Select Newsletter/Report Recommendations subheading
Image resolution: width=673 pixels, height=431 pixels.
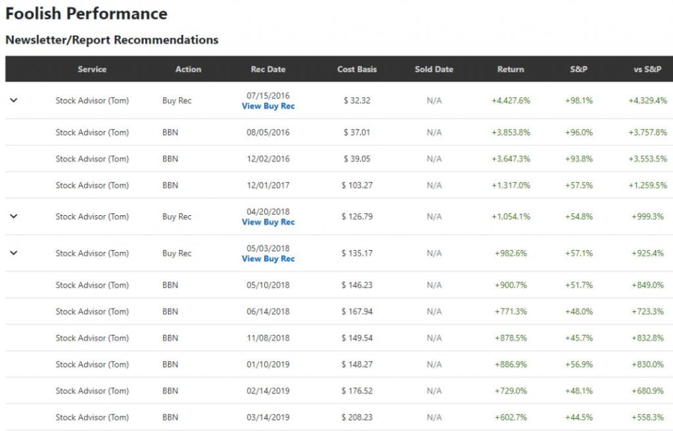pos(112,40)
